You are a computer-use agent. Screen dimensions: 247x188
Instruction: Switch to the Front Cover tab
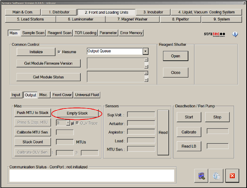[62, 95]
